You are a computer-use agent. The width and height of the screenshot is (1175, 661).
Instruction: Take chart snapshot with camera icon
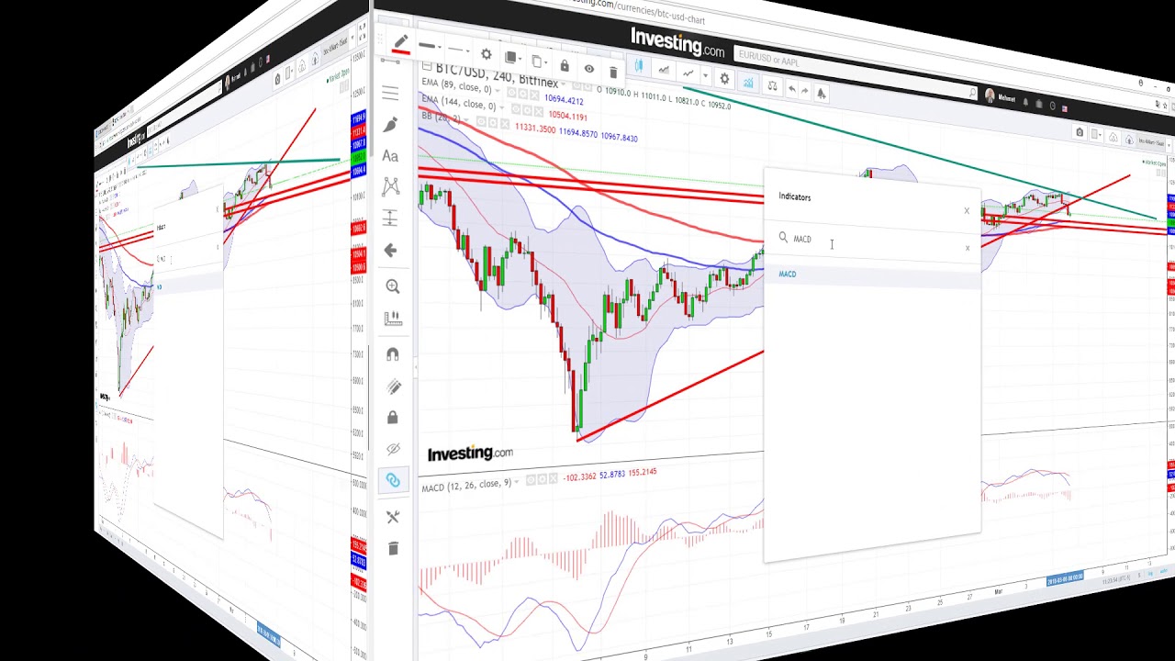point(1080,132)
